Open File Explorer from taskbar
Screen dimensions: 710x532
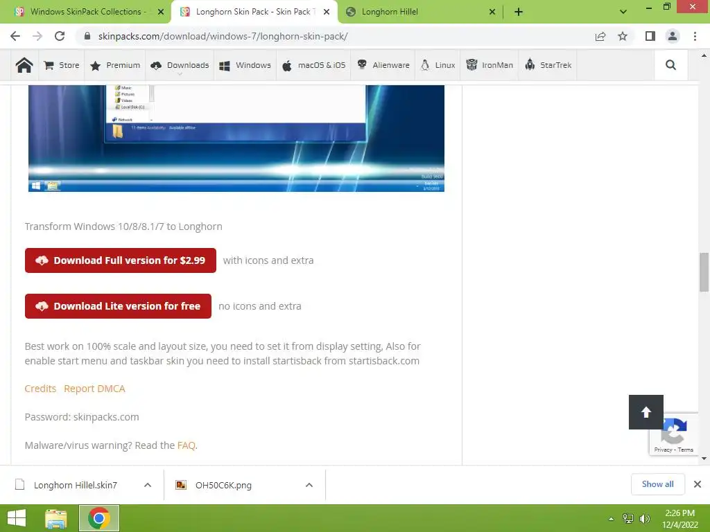[55, 518]
